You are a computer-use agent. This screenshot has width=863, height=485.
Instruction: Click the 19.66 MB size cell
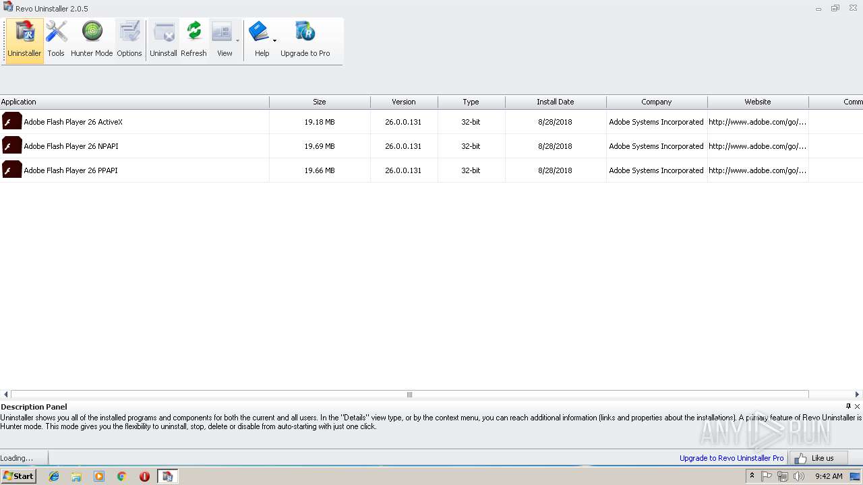pos(320,170)
